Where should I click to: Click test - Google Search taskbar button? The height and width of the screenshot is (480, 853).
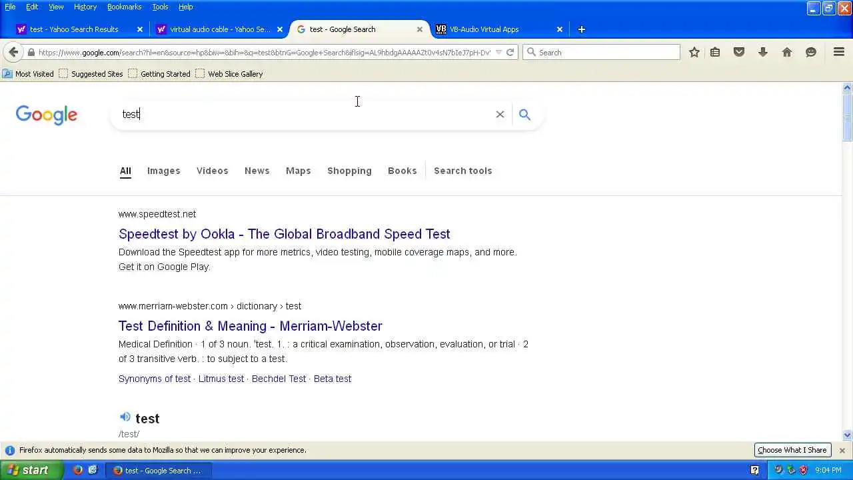pos(160,470)
